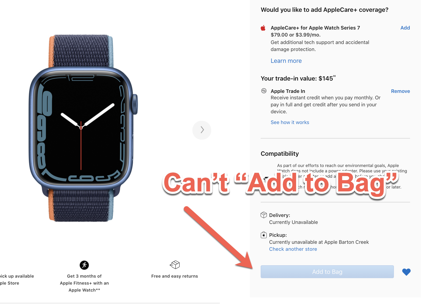Open the AppleCare+ Learn more link
Screen dimensions: 438x305
click(x=286, y=61)
